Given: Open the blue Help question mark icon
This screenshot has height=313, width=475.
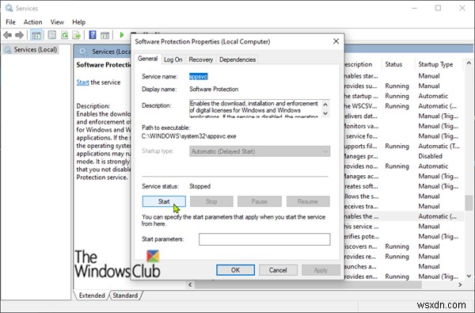Looking at the screenshot, I should 93,35.
